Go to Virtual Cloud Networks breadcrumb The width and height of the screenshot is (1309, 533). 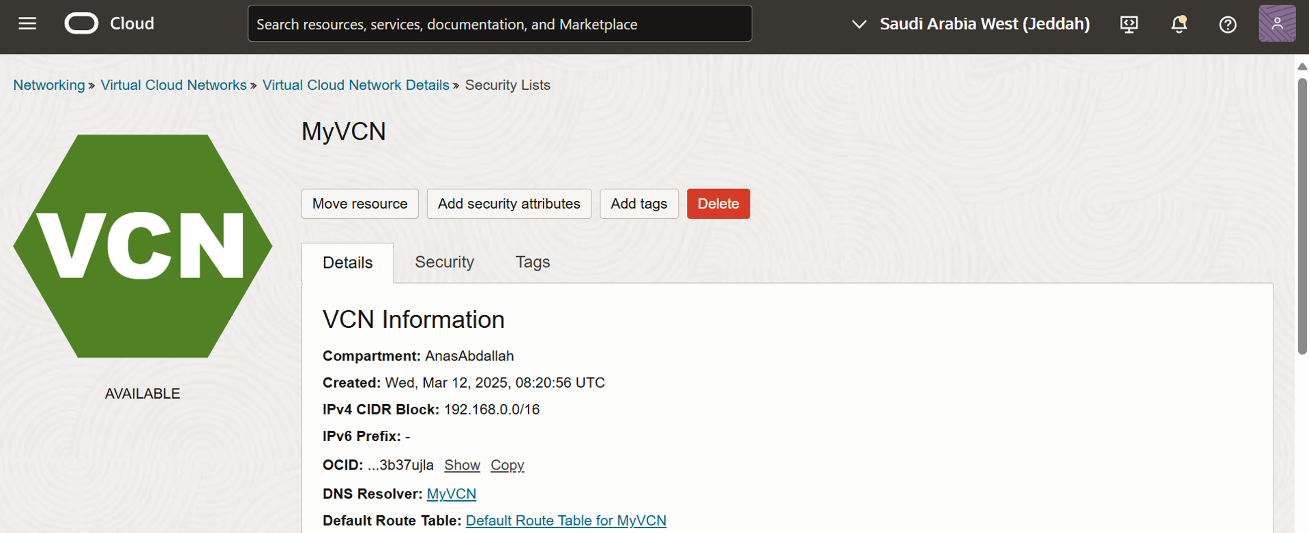click(173, 85)
